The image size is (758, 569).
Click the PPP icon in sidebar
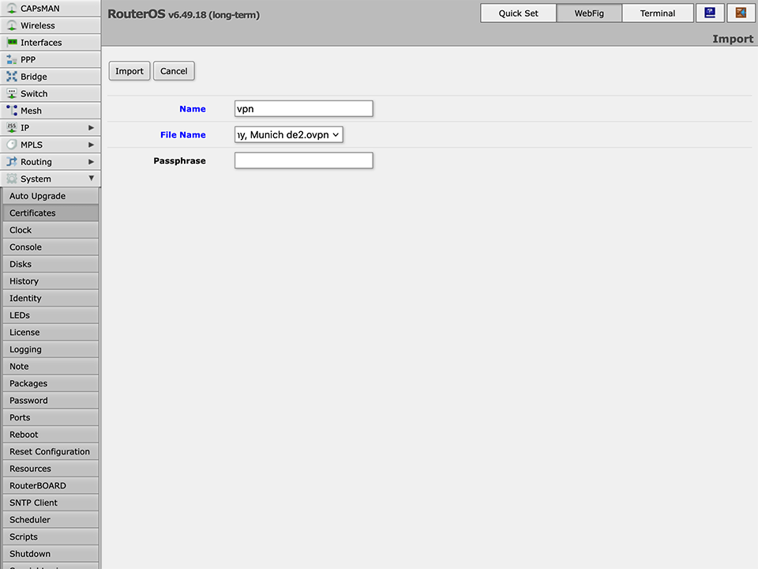point(12,59)
